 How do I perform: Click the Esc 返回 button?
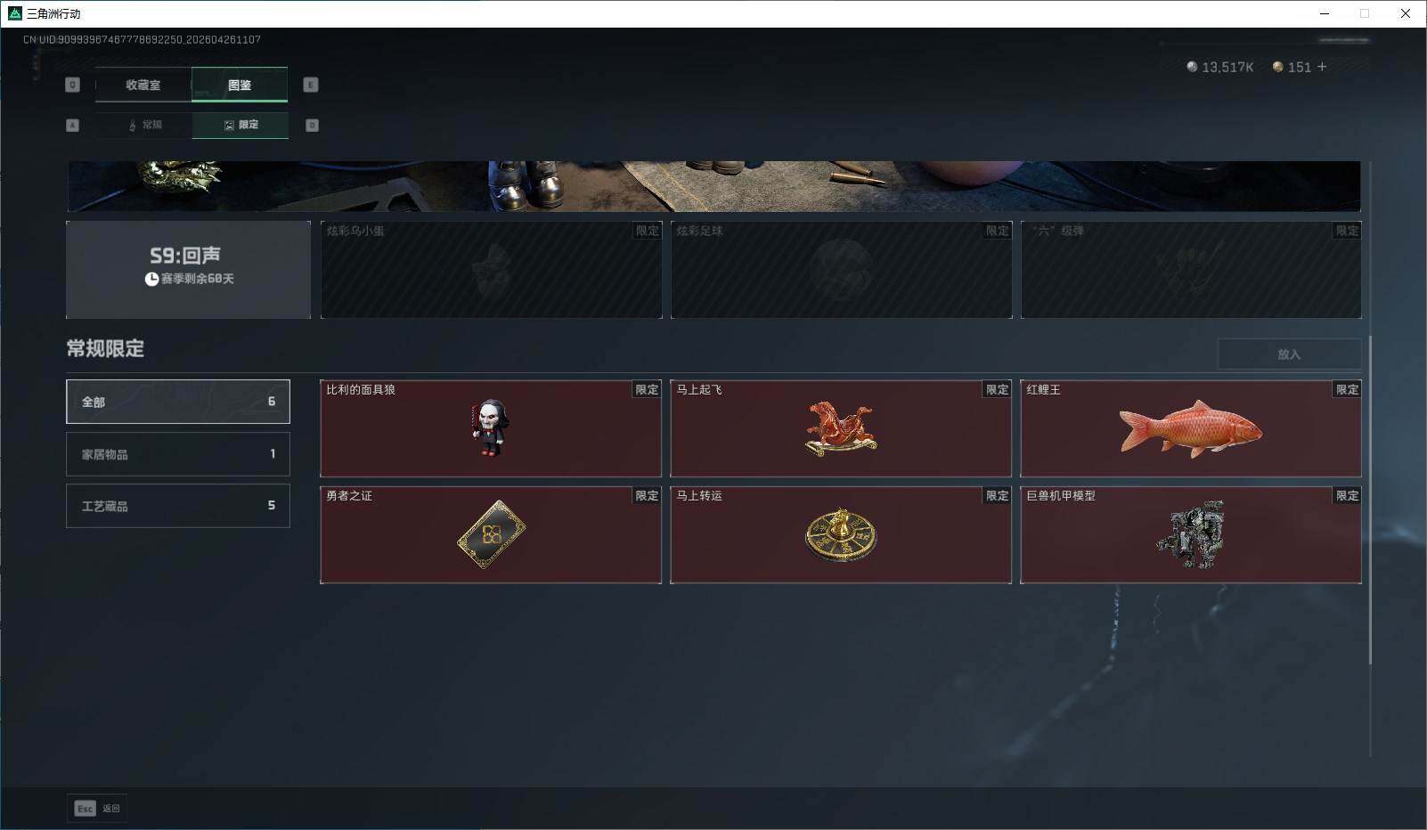pyautogui.click(x=97, y=809)
